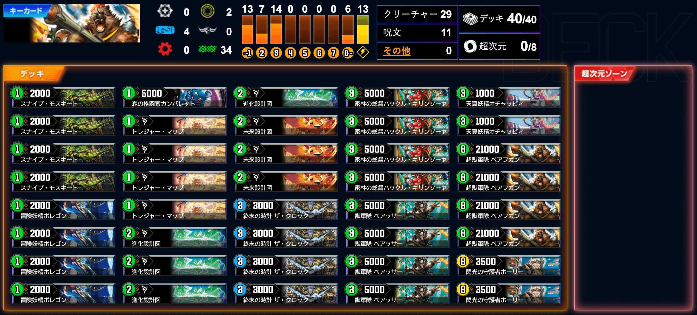Open the 森の格闘家ガンバレット card entry
Screen dimensions: 697x315
175,98
